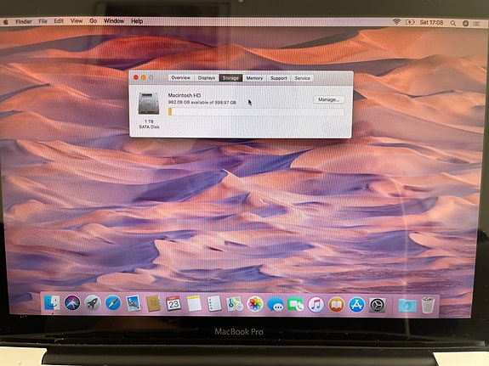Open the Wi-Fi status menu
The height and width of the screenshot is (366, 489).
396,22
